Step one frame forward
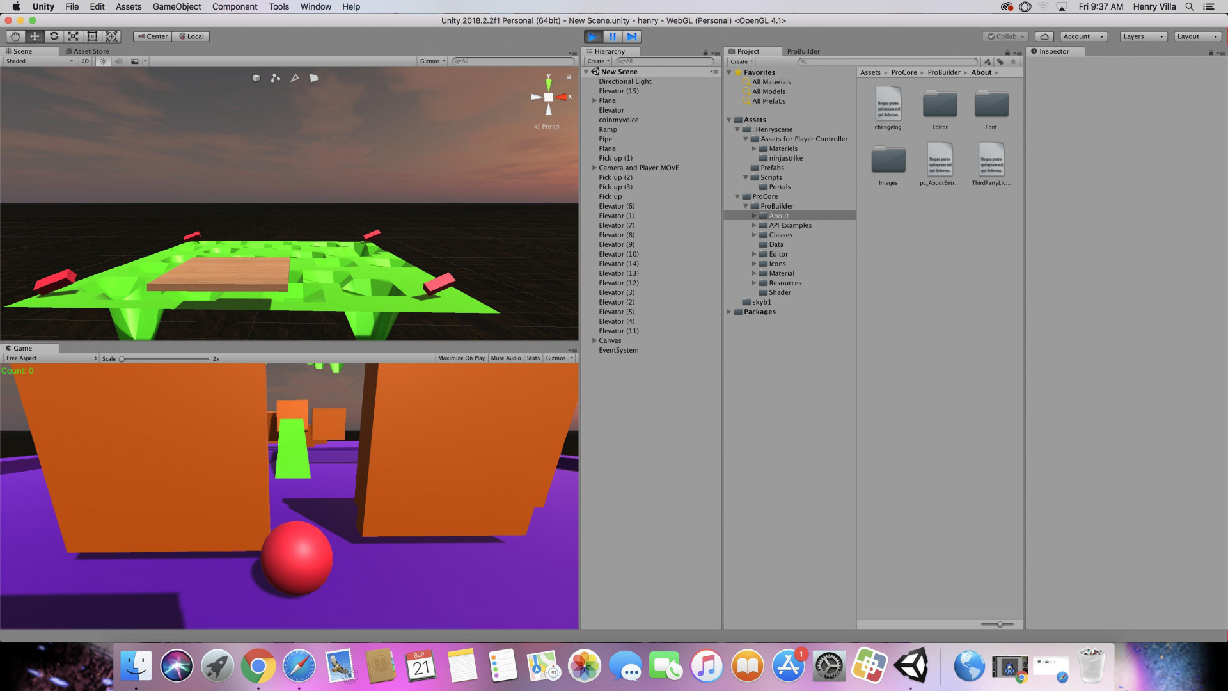 click(632, 36)
